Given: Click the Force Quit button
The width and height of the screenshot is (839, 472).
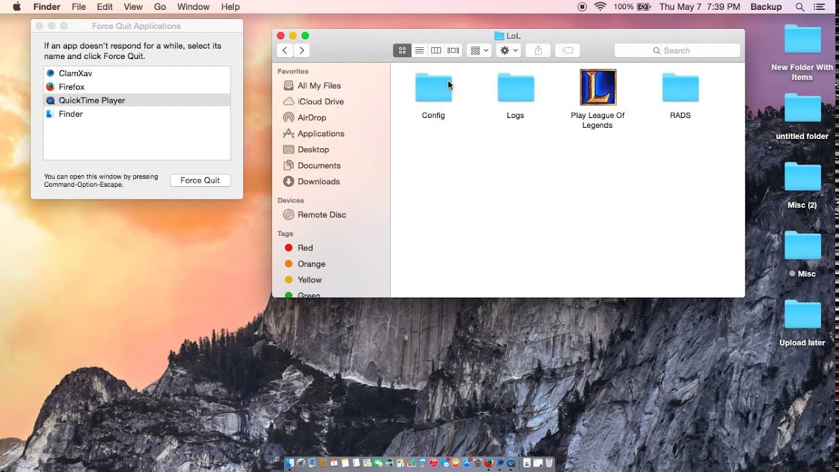Looking at the screenshot, I should pyautogui.click(x=200, y=180).
